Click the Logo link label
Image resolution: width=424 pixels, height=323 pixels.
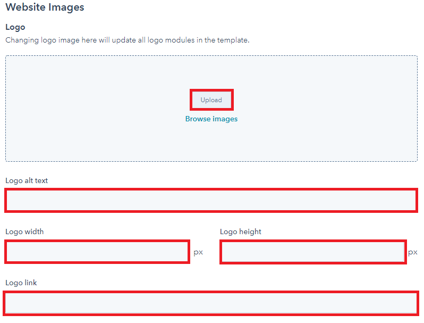tap(21, 283)
